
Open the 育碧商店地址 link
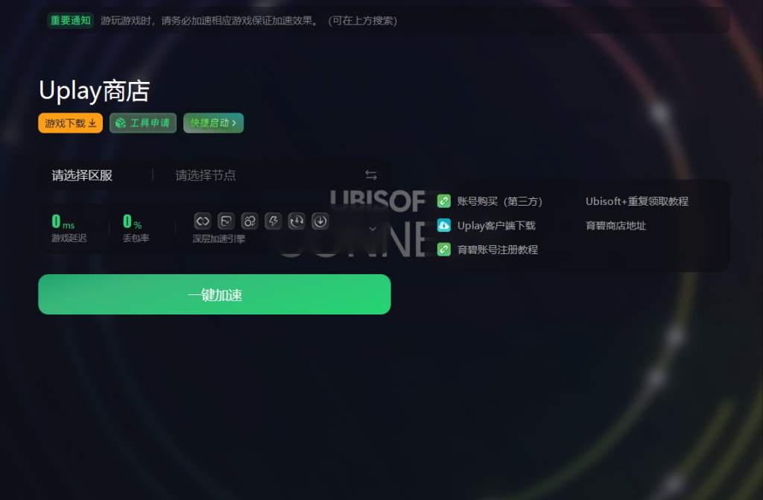point(616,226)
